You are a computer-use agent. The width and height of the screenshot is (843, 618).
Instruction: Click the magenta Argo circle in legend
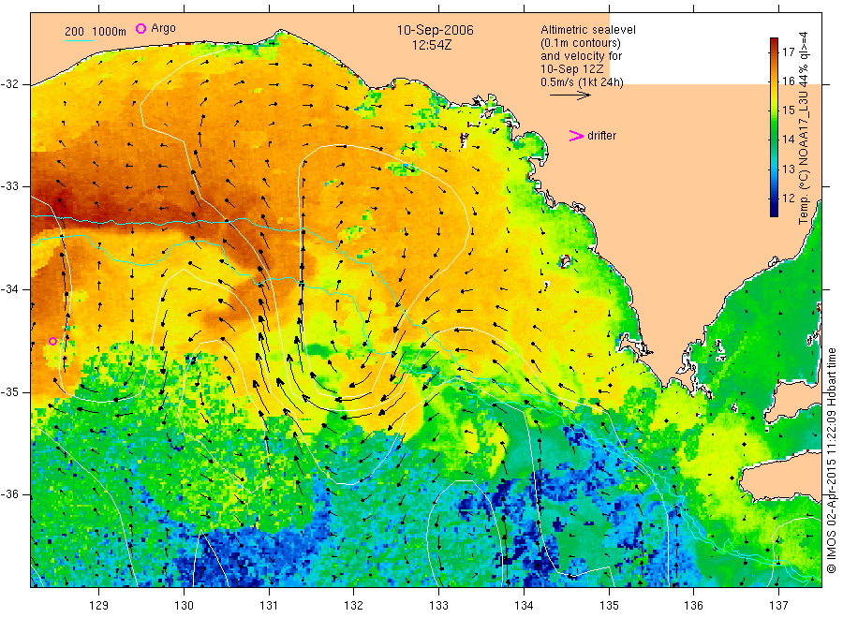(x=140, y=28)
